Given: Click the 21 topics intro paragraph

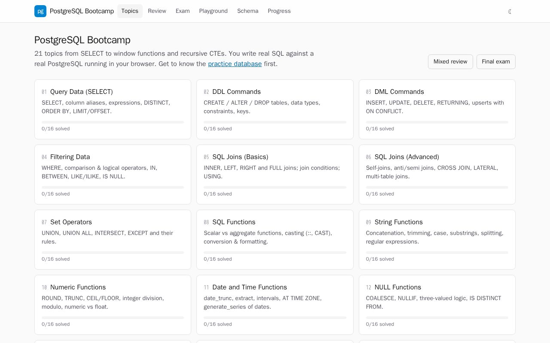Looking at the screenshot, I should coord(174,59).
